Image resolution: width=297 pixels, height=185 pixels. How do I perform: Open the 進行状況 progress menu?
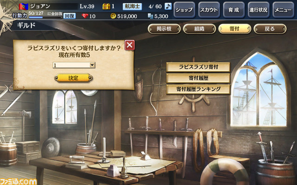[258, 10]
